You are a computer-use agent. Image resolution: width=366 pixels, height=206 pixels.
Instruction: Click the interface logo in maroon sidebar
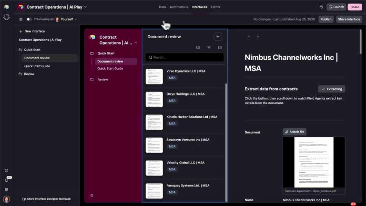pyautogui.click(x=92, y=37)
